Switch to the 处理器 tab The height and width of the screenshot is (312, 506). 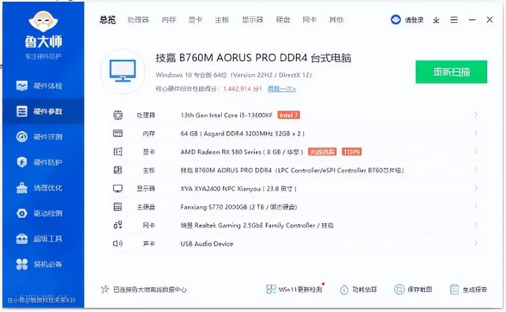(138, 20)
